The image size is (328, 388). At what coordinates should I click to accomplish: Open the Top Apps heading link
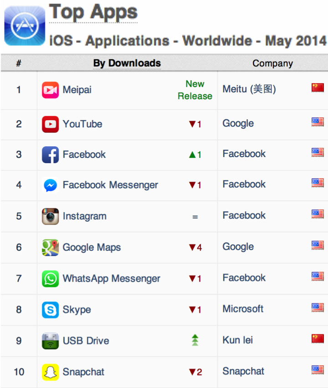click(93, 12)
